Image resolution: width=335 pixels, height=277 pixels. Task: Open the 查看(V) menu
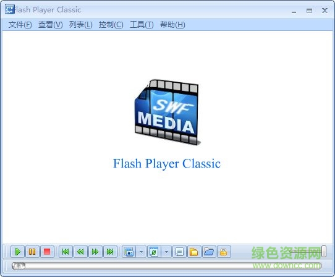pyautogui.click(x=51, y=25)
